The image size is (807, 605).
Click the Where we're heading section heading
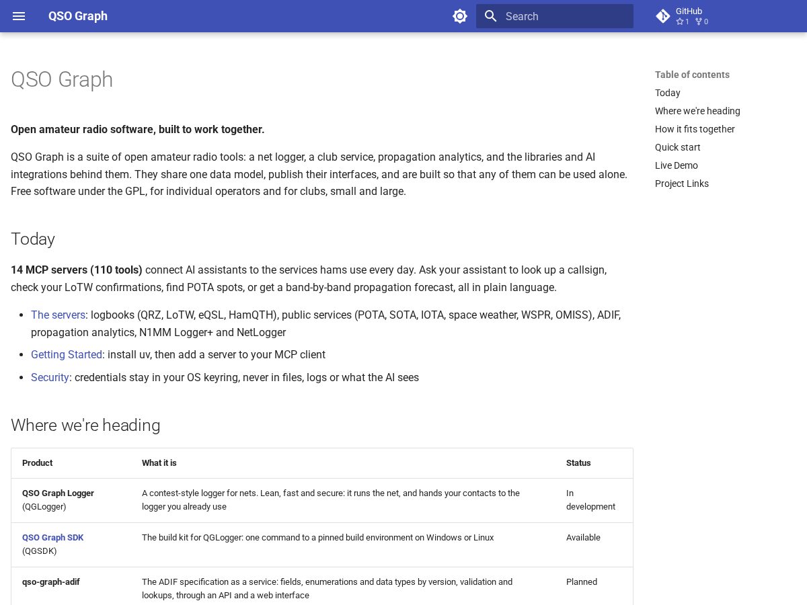85,425
